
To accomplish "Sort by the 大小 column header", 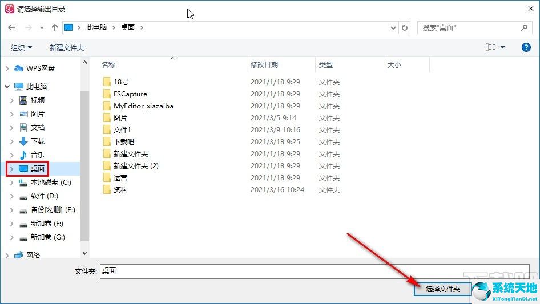I will click(394, 64).
